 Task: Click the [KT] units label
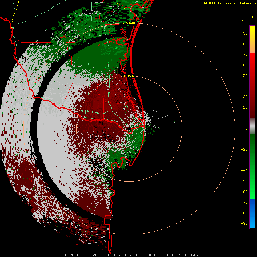click(244, 20)
